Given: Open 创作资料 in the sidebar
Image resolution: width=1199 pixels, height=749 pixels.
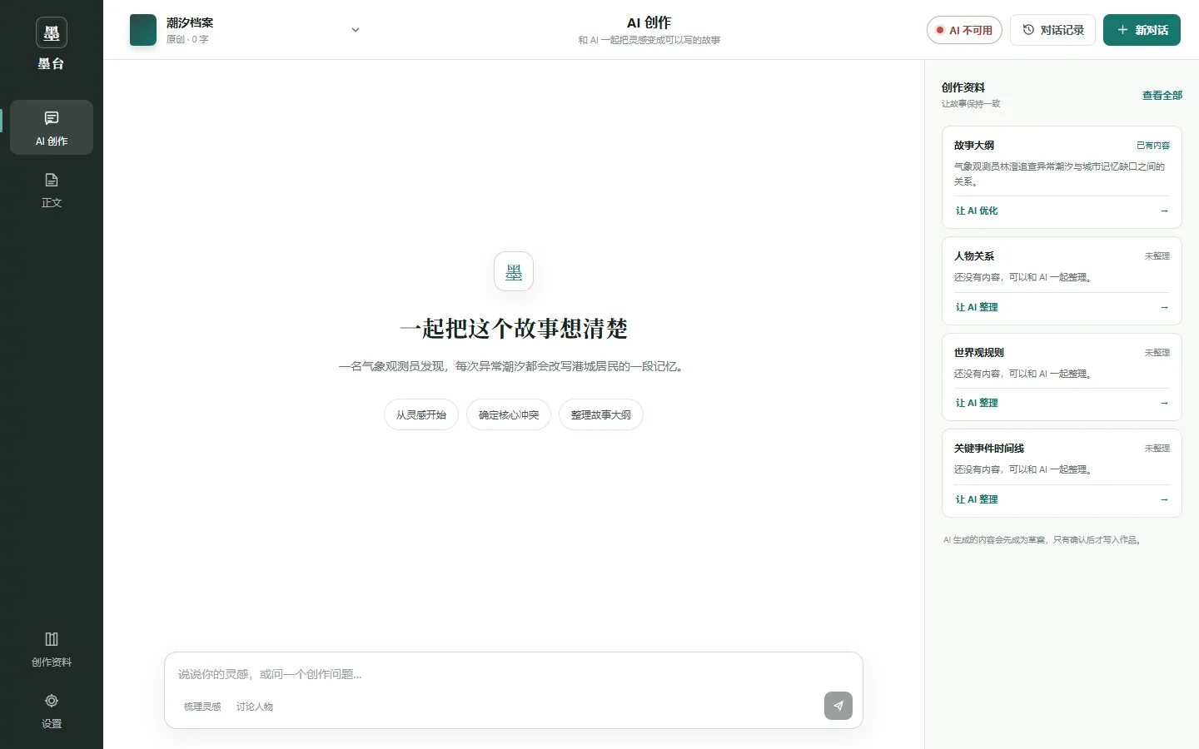Looking at the screenshot, I should point(52,648).
